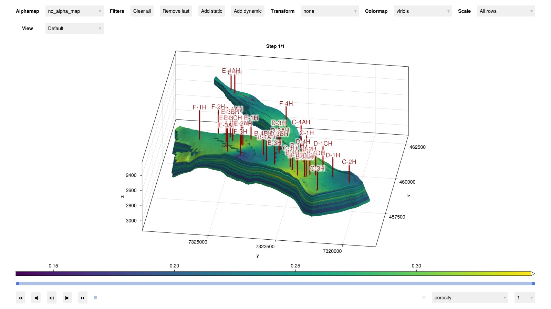Image resolution: width=551 pixels, height=309 pixels.
Task: Open the dropdown showing value 1
Action: [524, 298]
